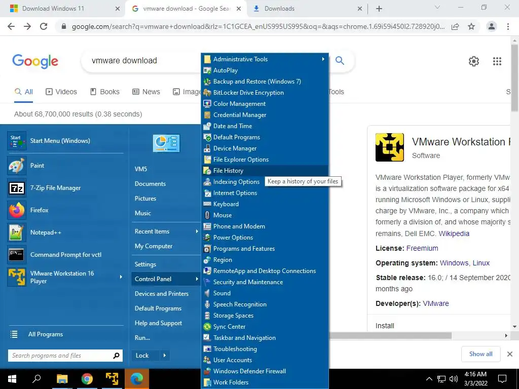The image size is (519, 389).
Task: Select the News search filter
Action: click(146, 92)
